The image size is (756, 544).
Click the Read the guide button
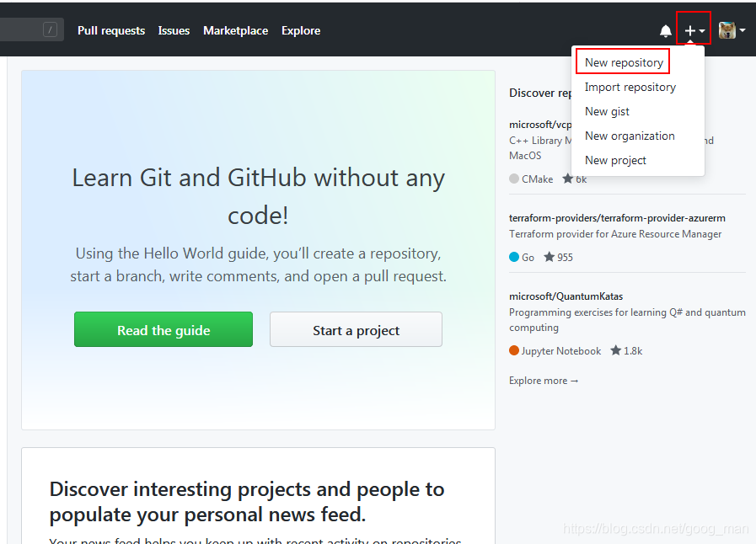[x=164, y=329]
